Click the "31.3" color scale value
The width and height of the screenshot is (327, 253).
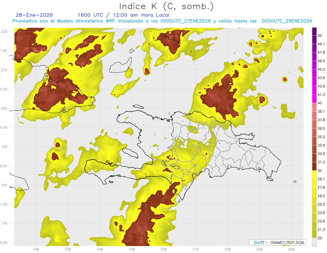(x=321, y=162)
